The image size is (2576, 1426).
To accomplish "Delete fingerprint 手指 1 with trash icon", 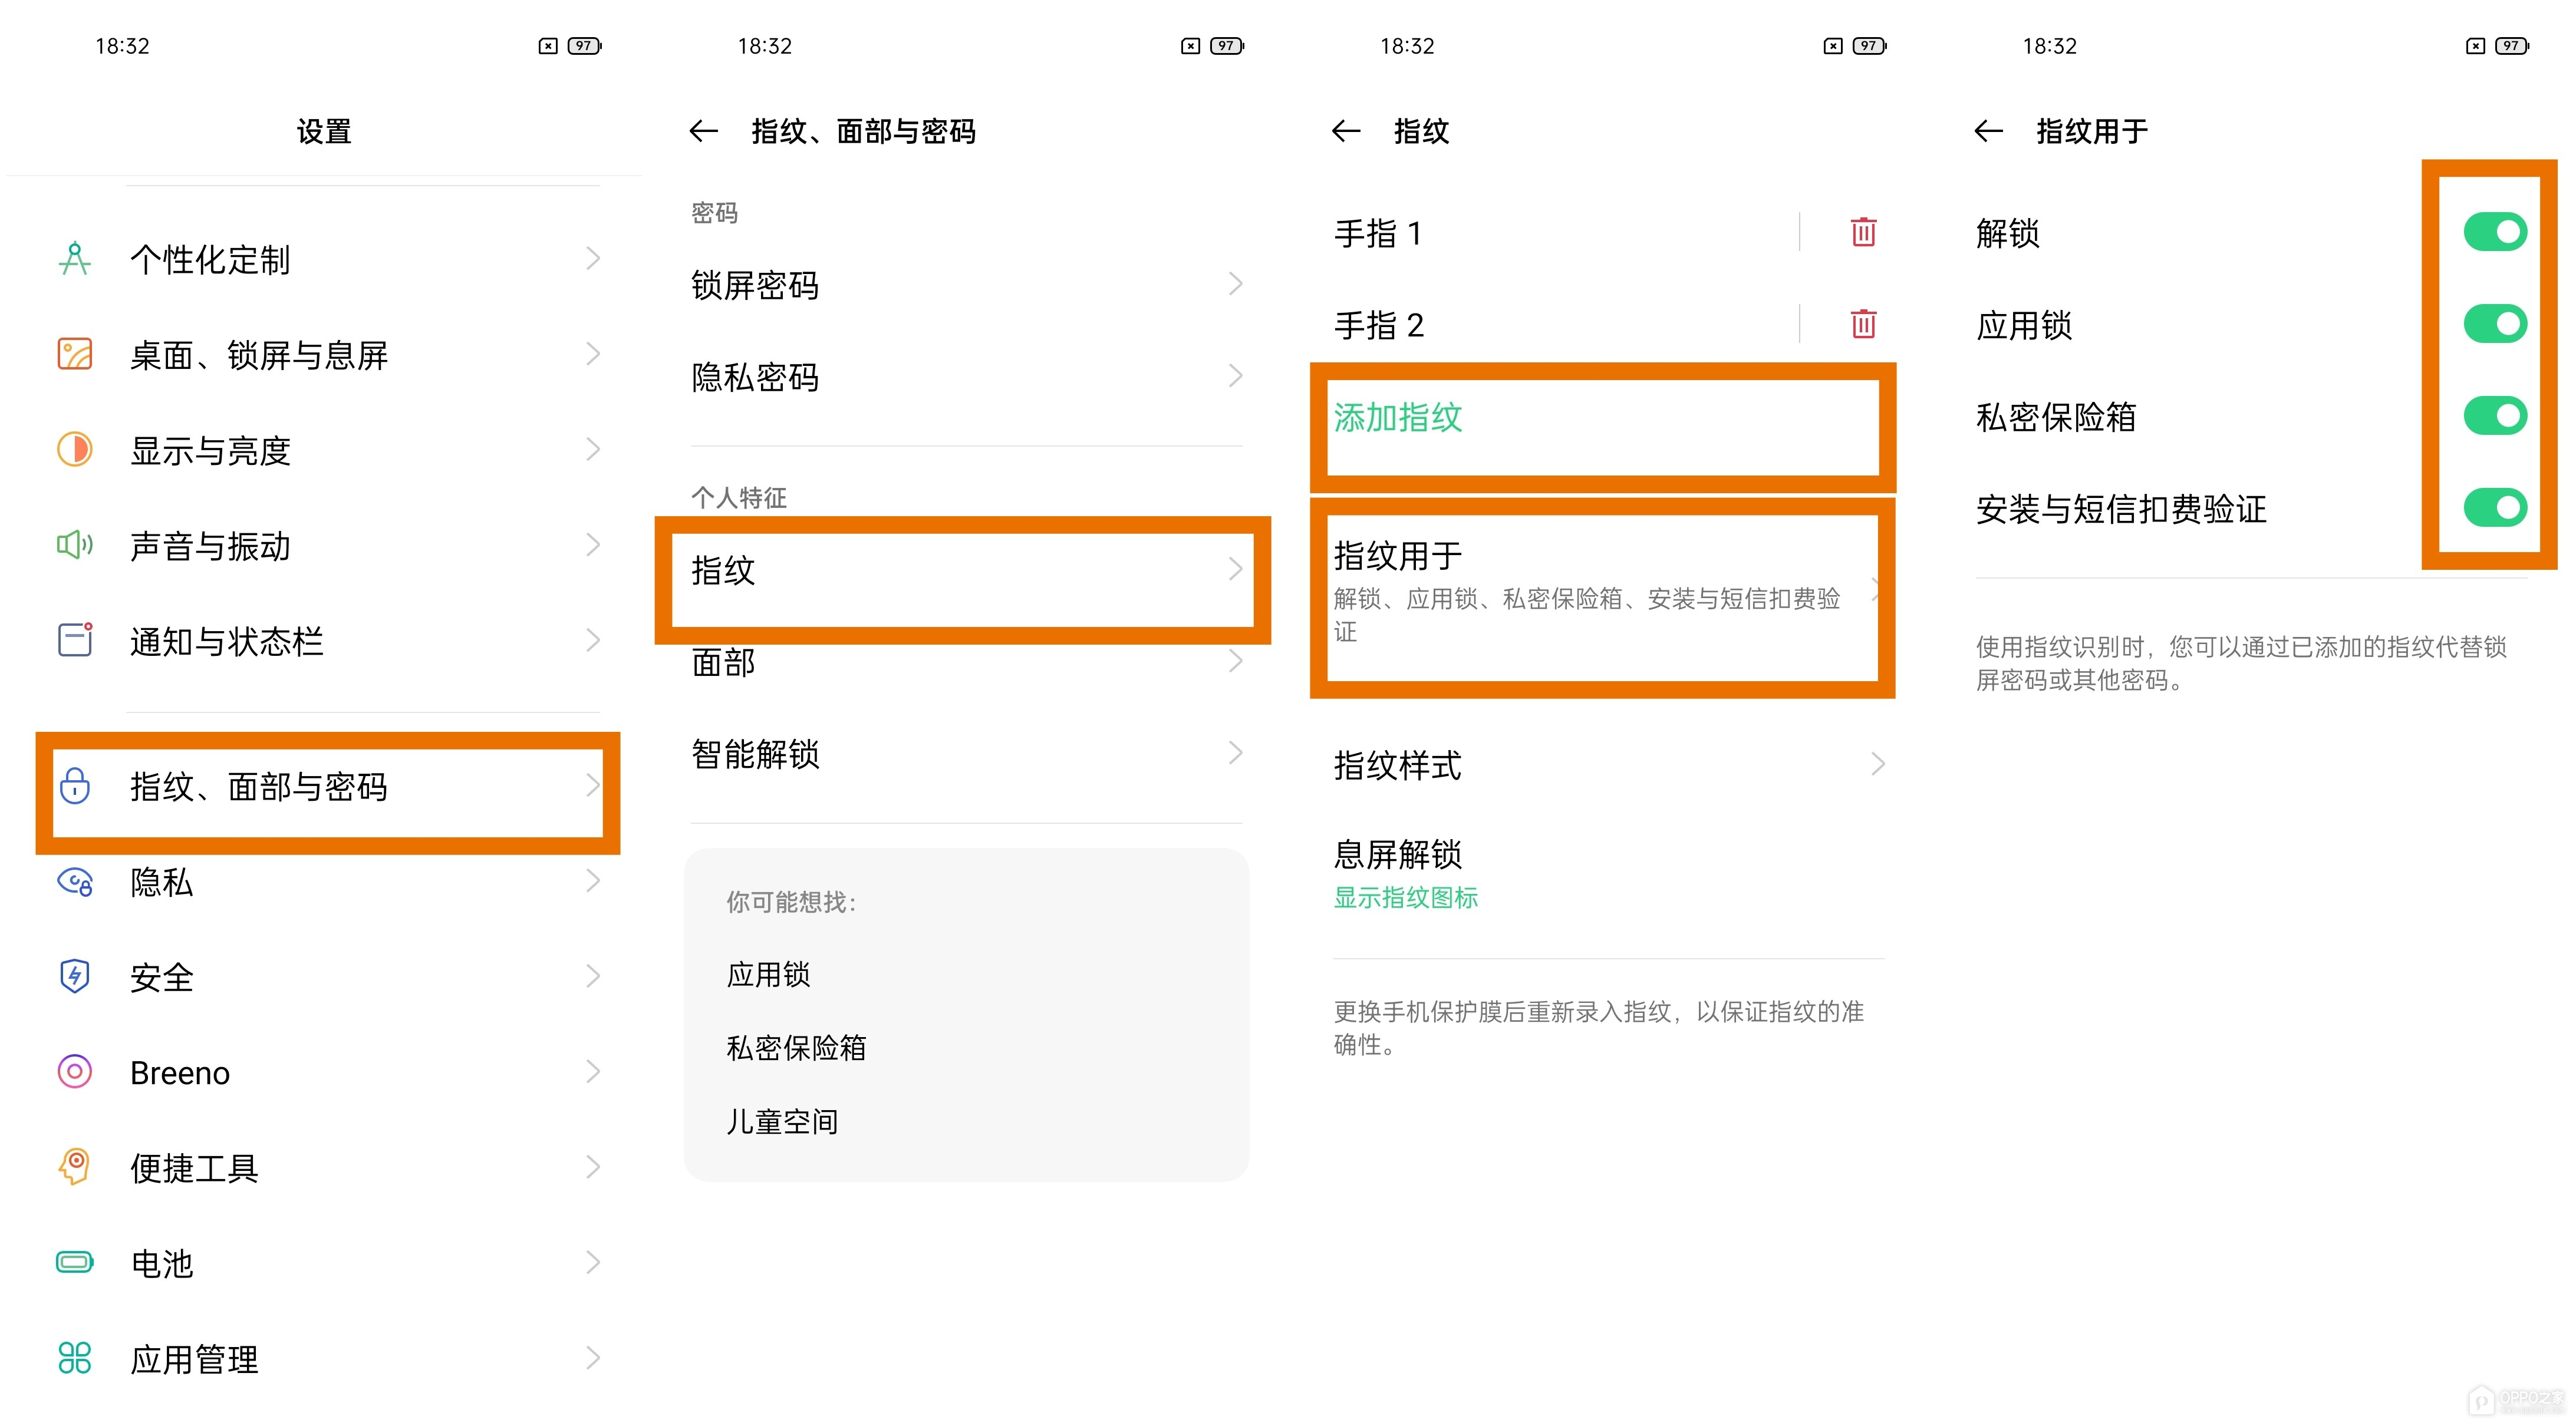I will [1863, 232].
